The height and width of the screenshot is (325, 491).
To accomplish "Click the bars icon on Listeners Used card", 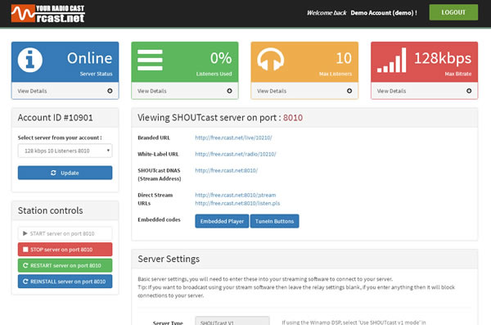I will 150,60.
